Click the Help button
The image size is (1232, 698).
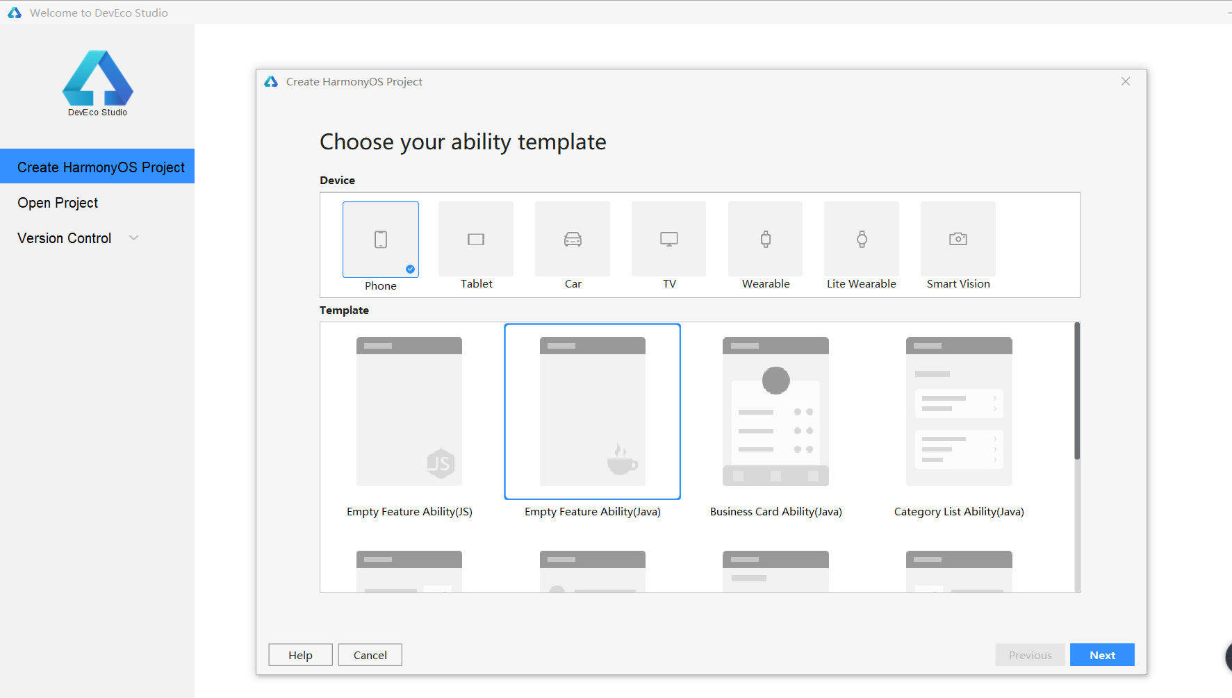tap(300, 655)
